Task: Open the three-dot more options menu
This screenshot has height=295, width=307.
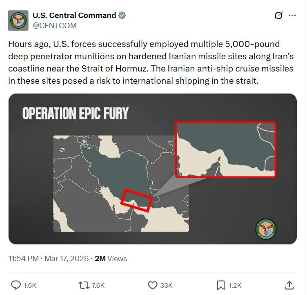Action: pos(292,16)
